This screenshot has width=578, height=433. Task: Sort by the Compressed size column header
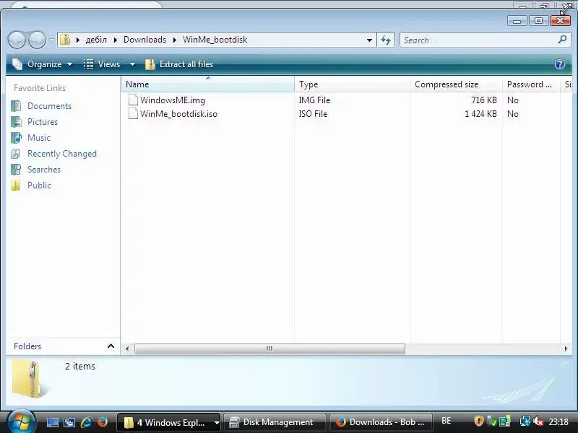(x=456, y=84)
